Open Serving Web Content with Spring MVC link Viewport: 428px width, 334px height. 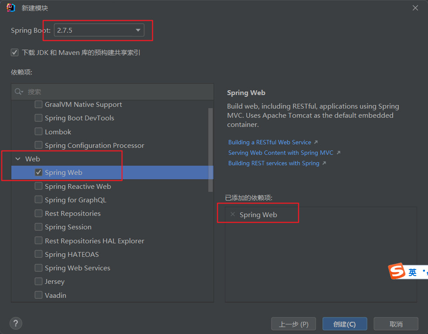coord(281,153)
